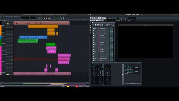179x101 pixels.
Task: Open the Edit menu in Qtractor
Action: click(4, 16)
